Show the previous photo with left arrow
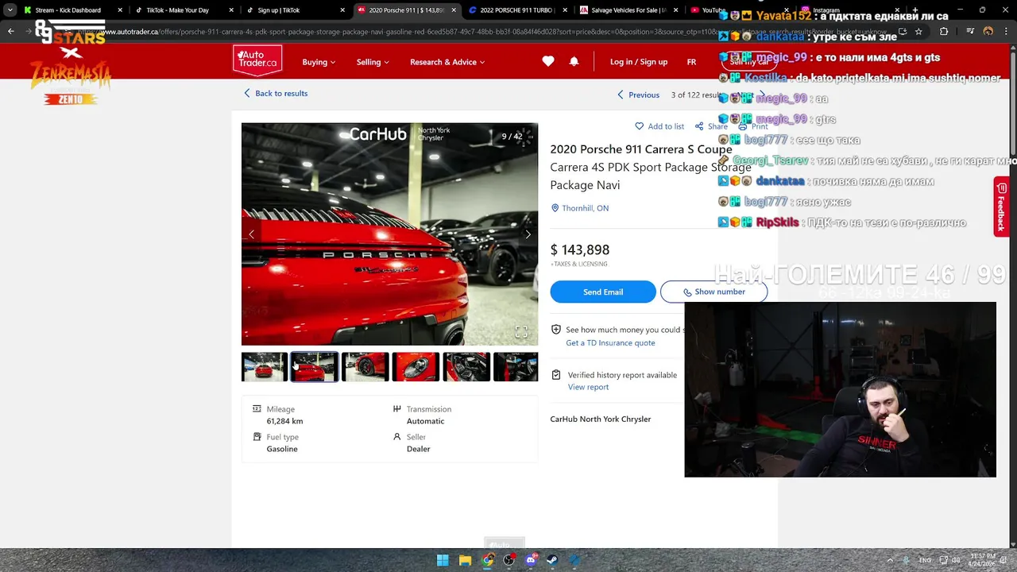1017x572 pixels. [x=252, y=234]
